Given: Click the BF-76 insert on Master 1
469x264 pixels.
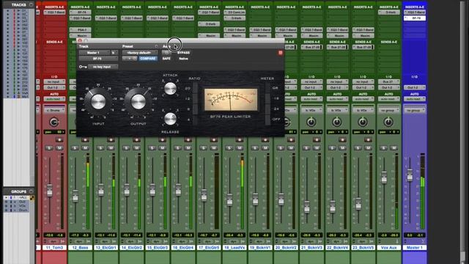Looking at the screenshot, I should pos(415,18).
